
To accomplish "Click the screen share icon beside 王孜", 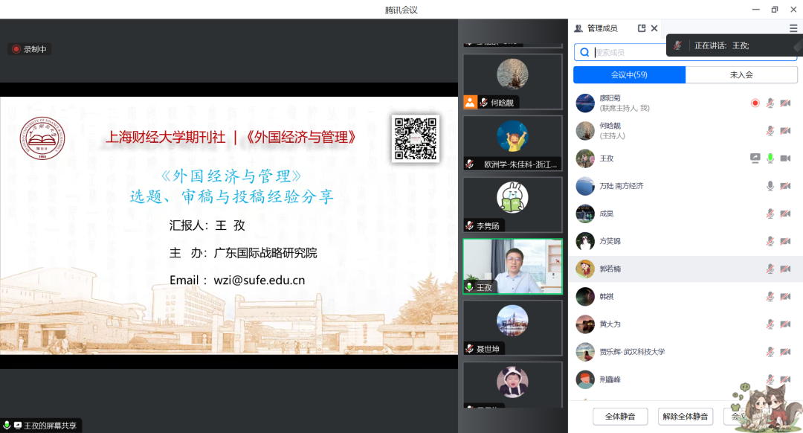I will point(755,158).
